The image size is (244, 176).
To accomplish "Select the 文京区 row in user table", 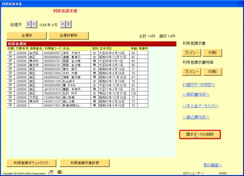I will point(78,97).
